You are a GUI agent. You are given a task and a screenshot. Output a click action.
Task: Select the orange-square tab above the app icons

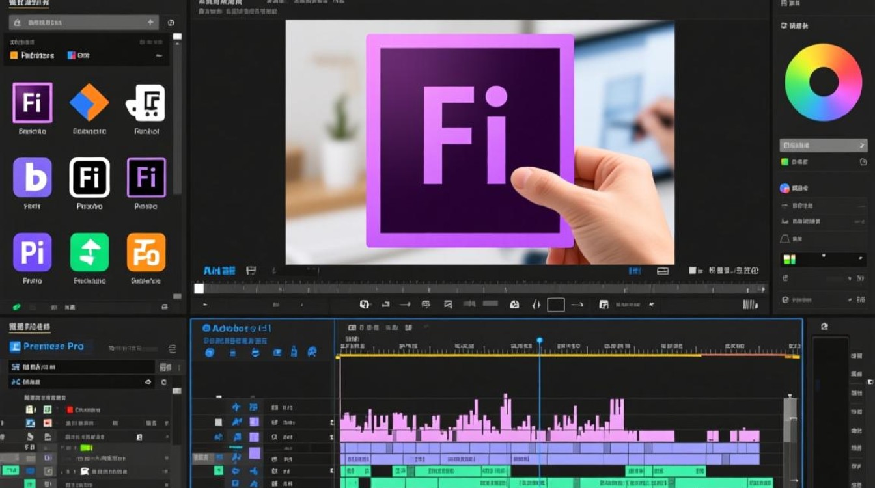(32, 55)
